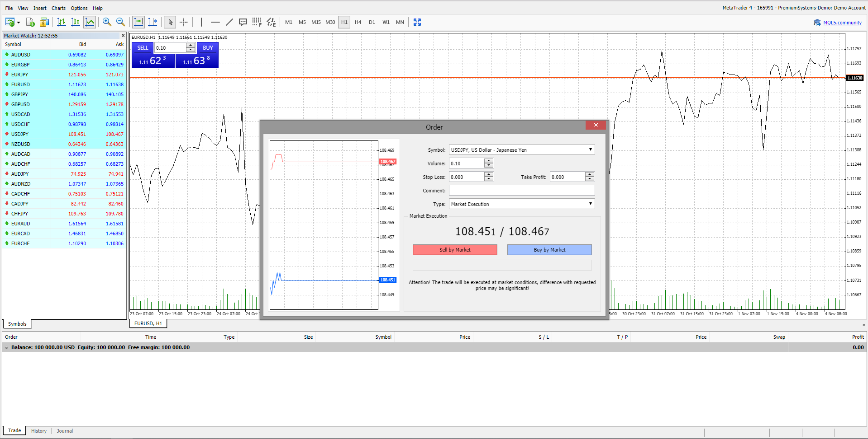
Task: Open the File menu
Action: pyautogui.click(x=9, y=8)
